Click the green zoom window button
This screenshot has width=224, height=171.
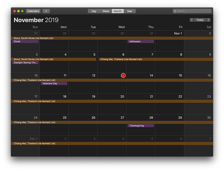[22, 11]
